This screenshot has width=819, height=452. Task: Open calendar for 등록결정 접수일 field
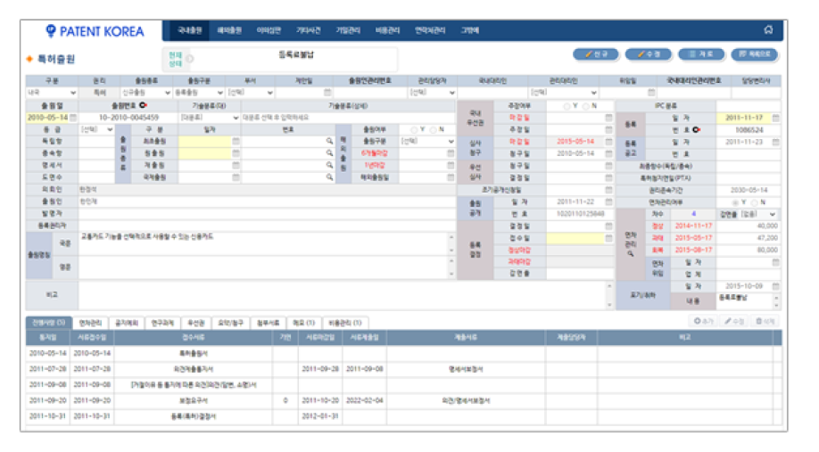click(x=608, y=238)
